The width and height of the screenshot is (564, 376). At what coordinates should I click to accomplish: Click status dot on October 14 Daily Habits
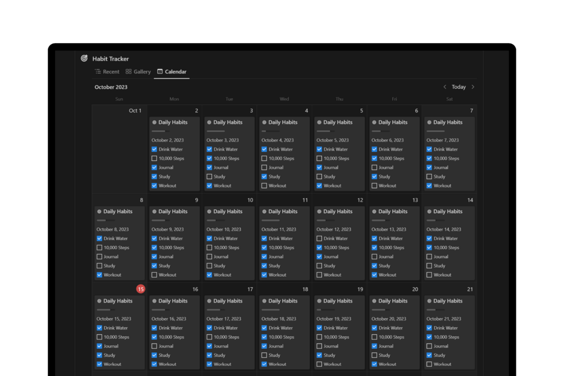[x=429, y=212]
